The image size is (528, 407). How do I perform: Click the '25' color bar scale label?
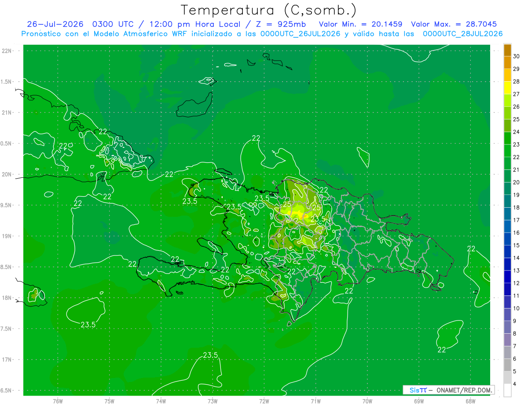point(517,119)
